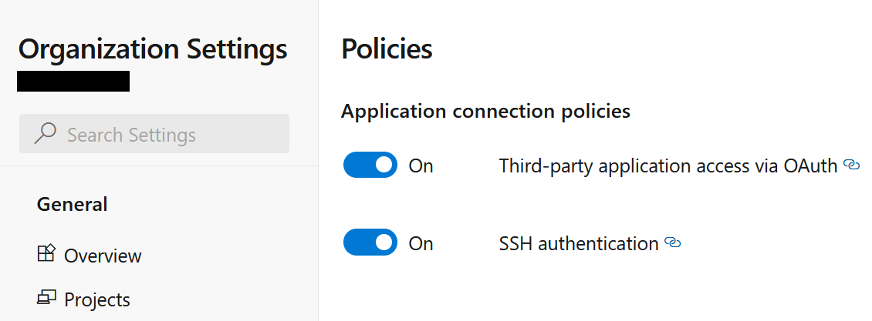The image size is (872, 321).
Task: Click the On label next to SSH toggle
Action: pos(421,243)
